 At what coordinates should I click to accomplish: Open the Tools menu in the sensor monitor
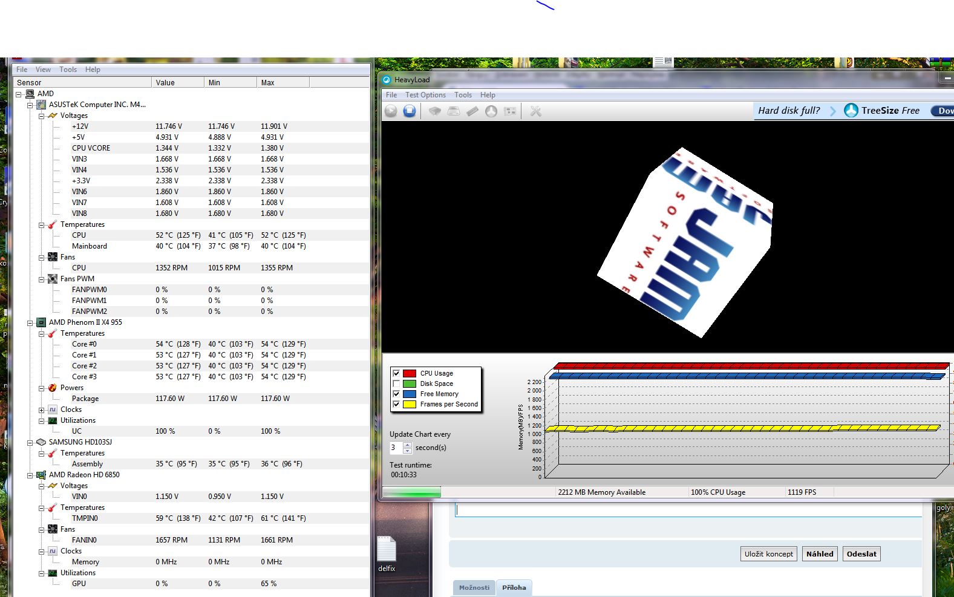point(68,70)
